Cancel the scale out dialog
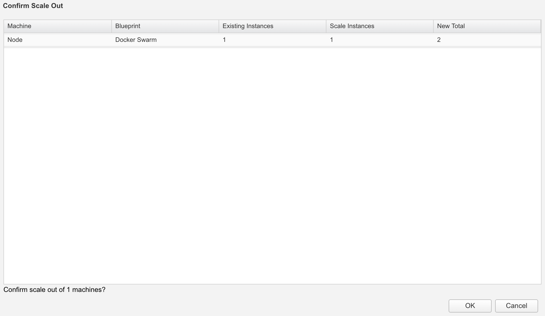545x316 pixels. pos(516,306)
